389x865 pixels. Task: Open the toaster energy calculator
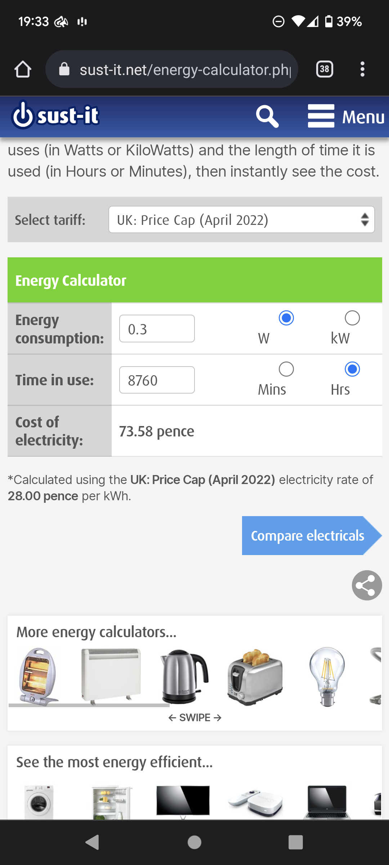(255, 677)
